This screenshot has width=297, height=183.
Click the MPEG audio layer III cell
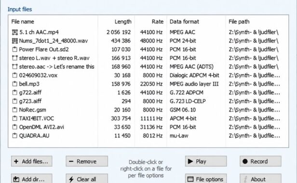coord(194,84)
